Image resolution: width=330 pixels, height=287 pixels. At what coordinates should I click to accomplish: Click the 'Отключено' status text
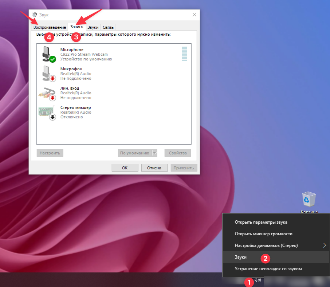click(71, 117)
